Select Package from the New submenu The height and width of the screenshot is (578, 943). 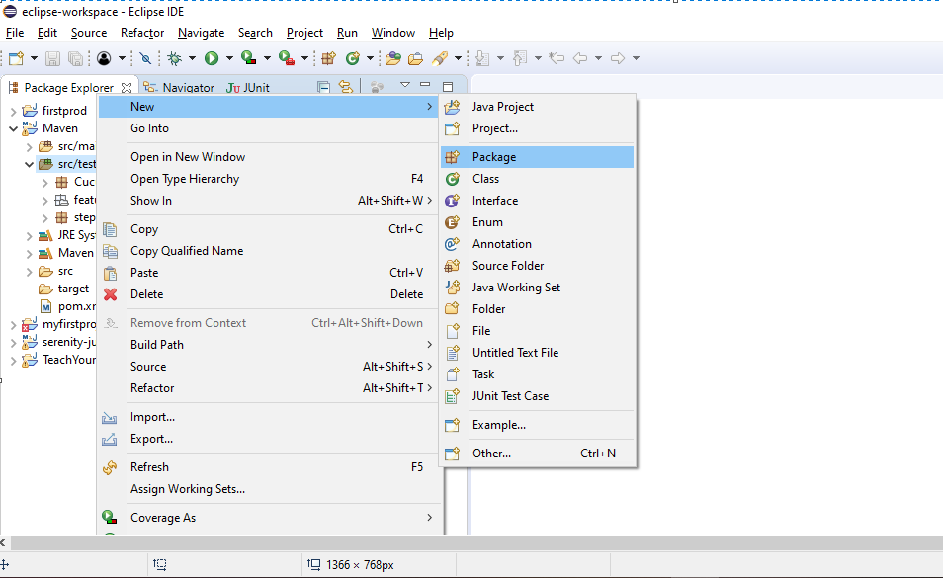(494, 156)
